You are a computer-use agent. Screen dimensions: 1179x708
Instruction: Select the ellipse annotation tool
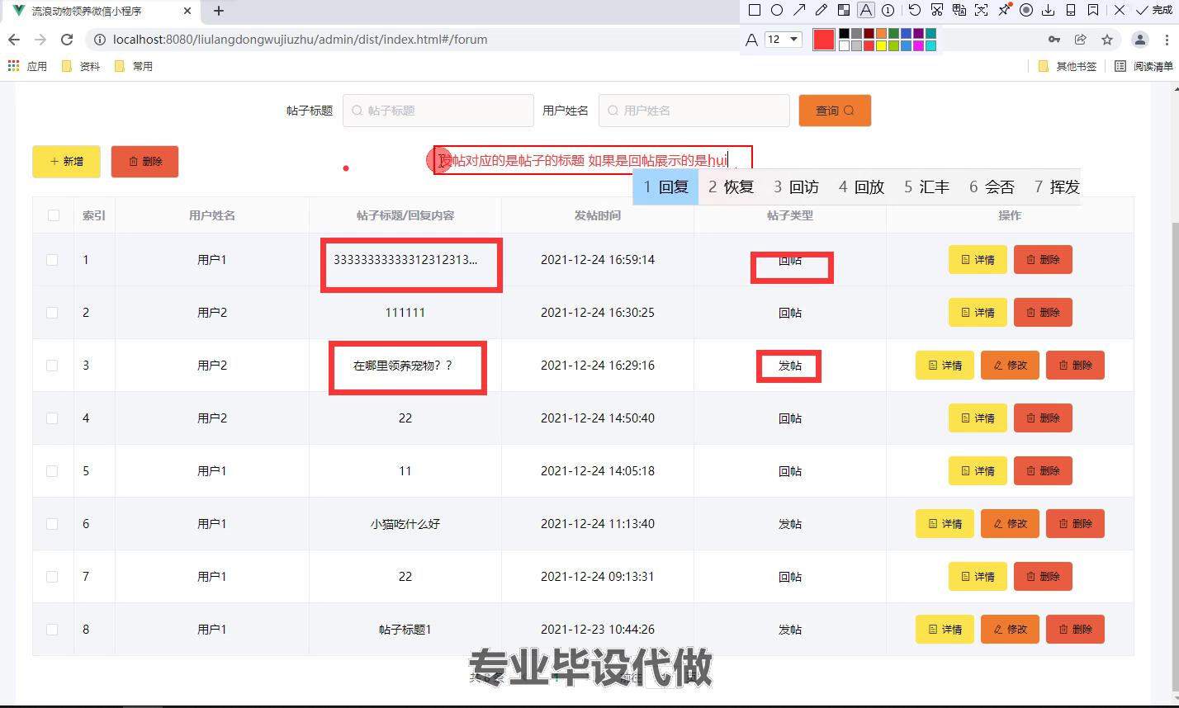pos(776,10)
